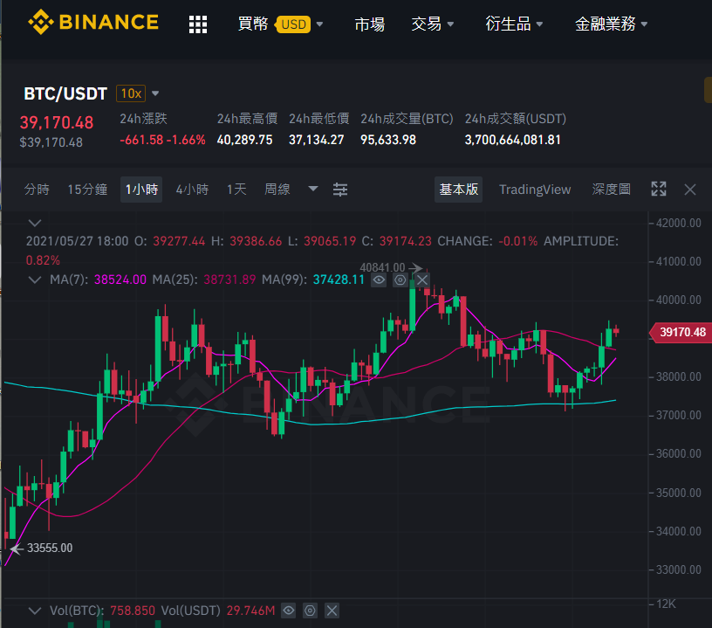Switch to the 深度圖 tab
Screen dimensions: 712x628
(x=611, y=189)
